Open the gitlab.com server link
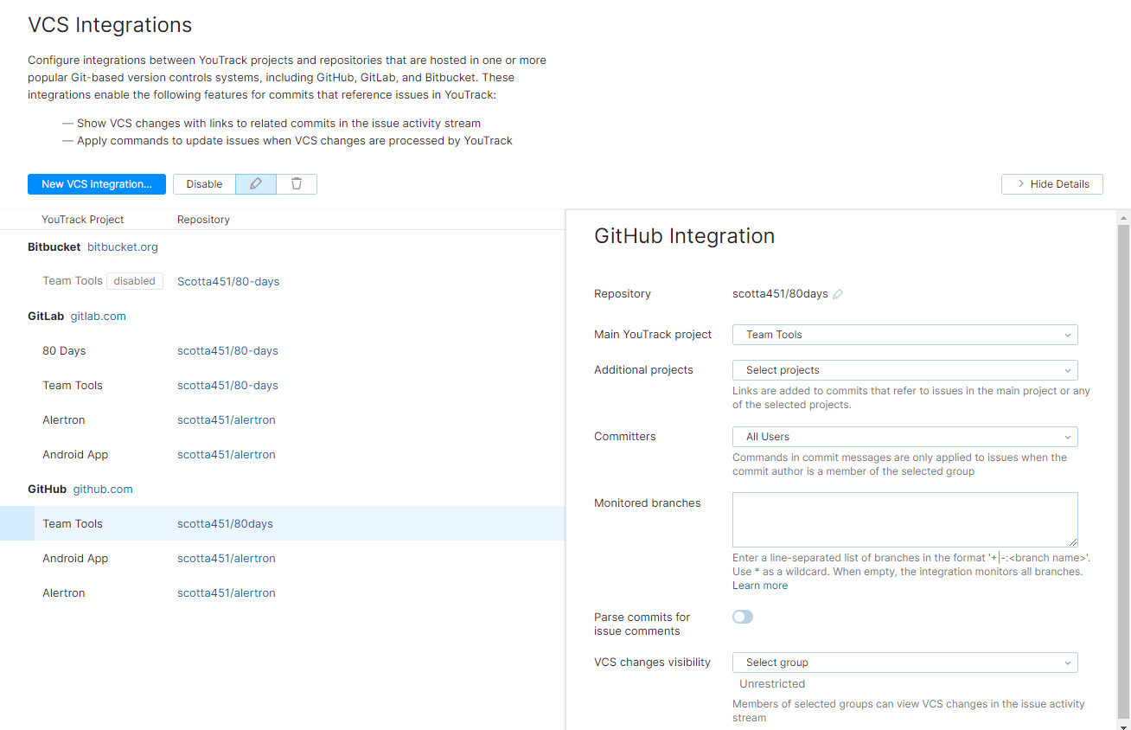The height and width of the screenshot is (730, 1131). pos(99,317)
